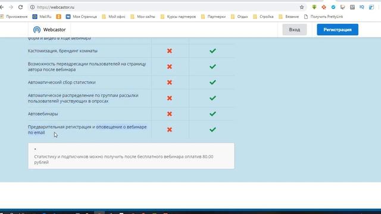Open the Приложения apps shortcut
Viewport: 381px width, 214px height.
click(x=14, y=17)
